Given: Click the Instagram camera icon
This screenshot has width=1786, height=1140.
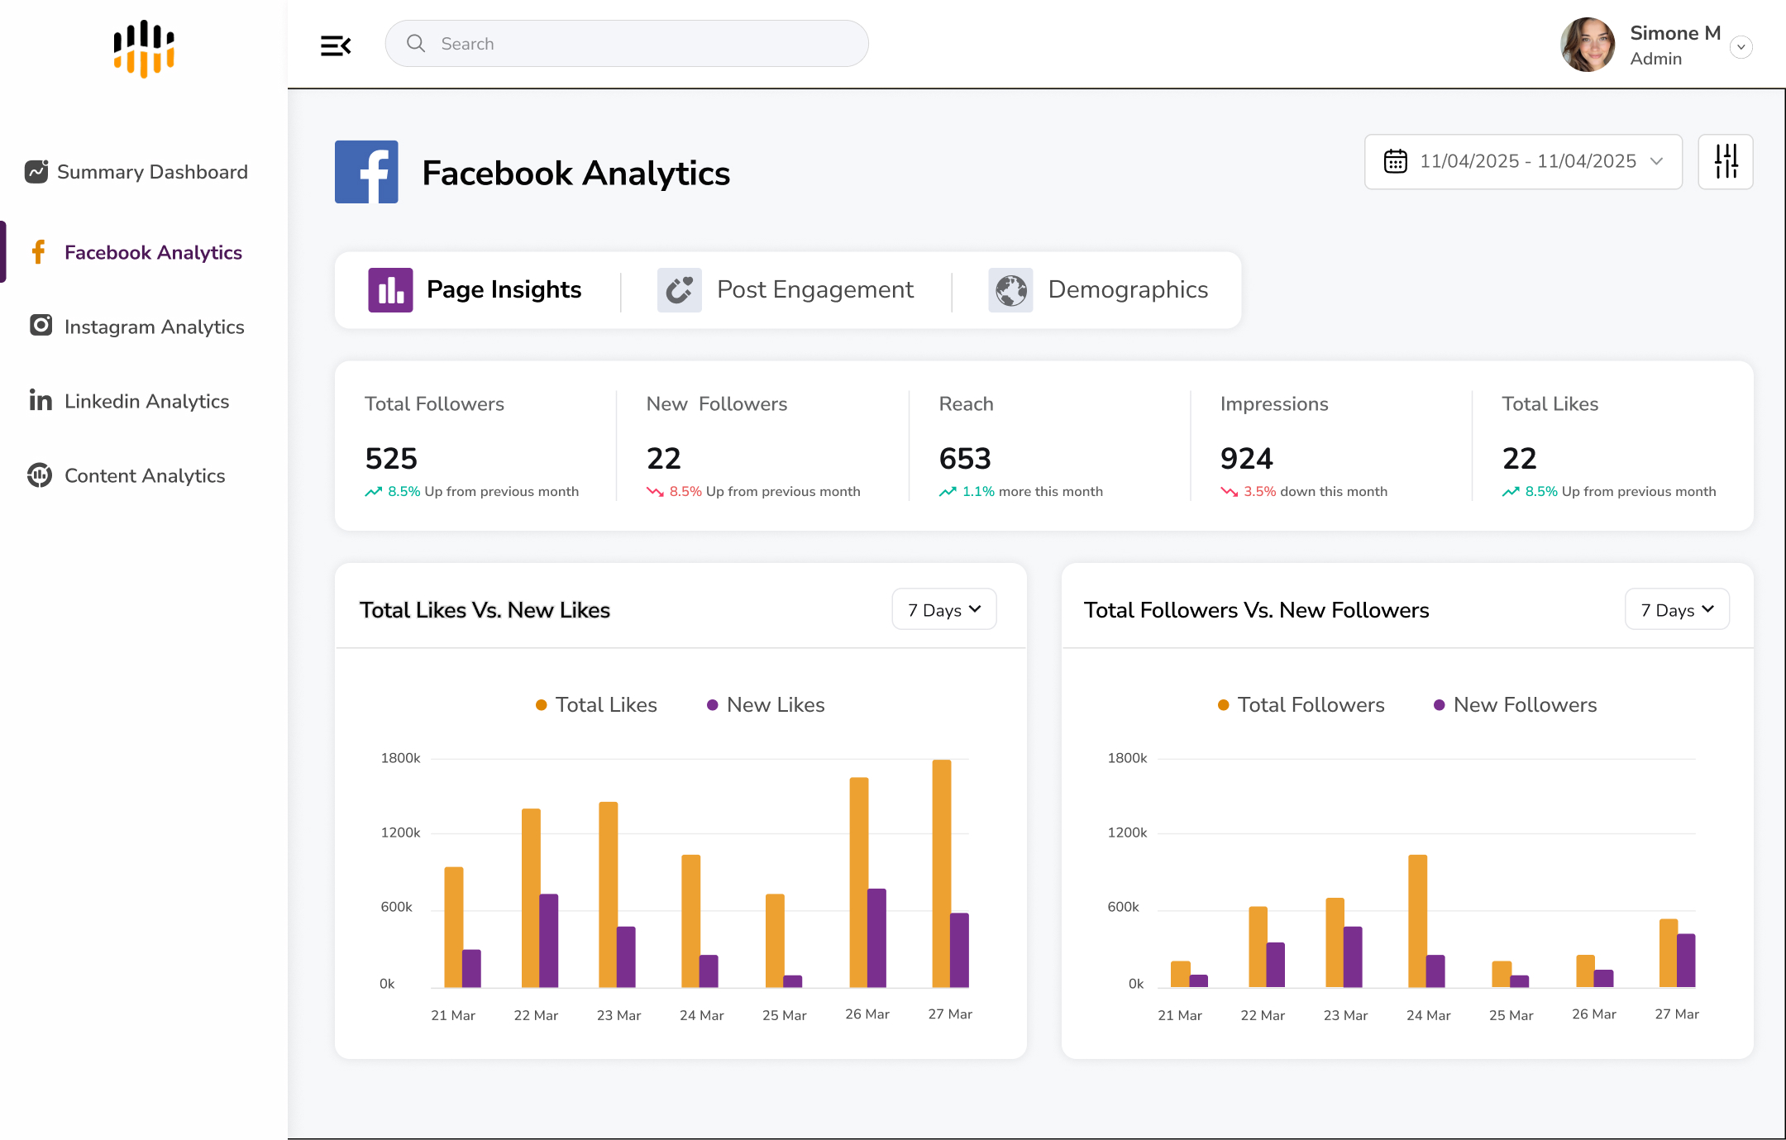Looking at the screenshot, I should 41,325.
